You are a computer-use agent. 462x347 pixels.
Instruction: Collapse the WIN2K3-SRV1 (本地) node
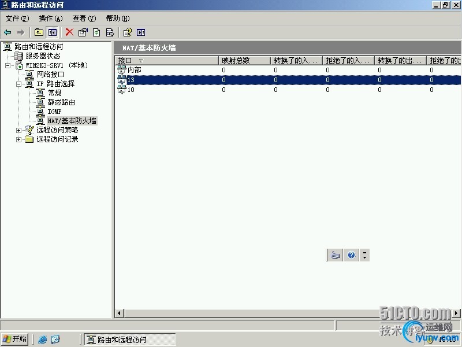8,65
